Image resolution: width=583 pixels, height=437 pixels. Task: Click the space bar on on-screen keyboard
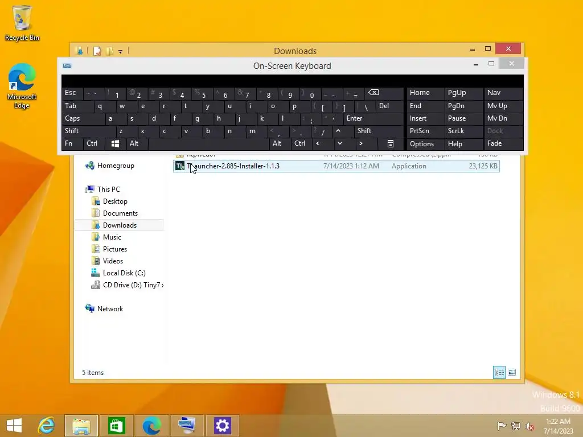[x=208, y=143]
